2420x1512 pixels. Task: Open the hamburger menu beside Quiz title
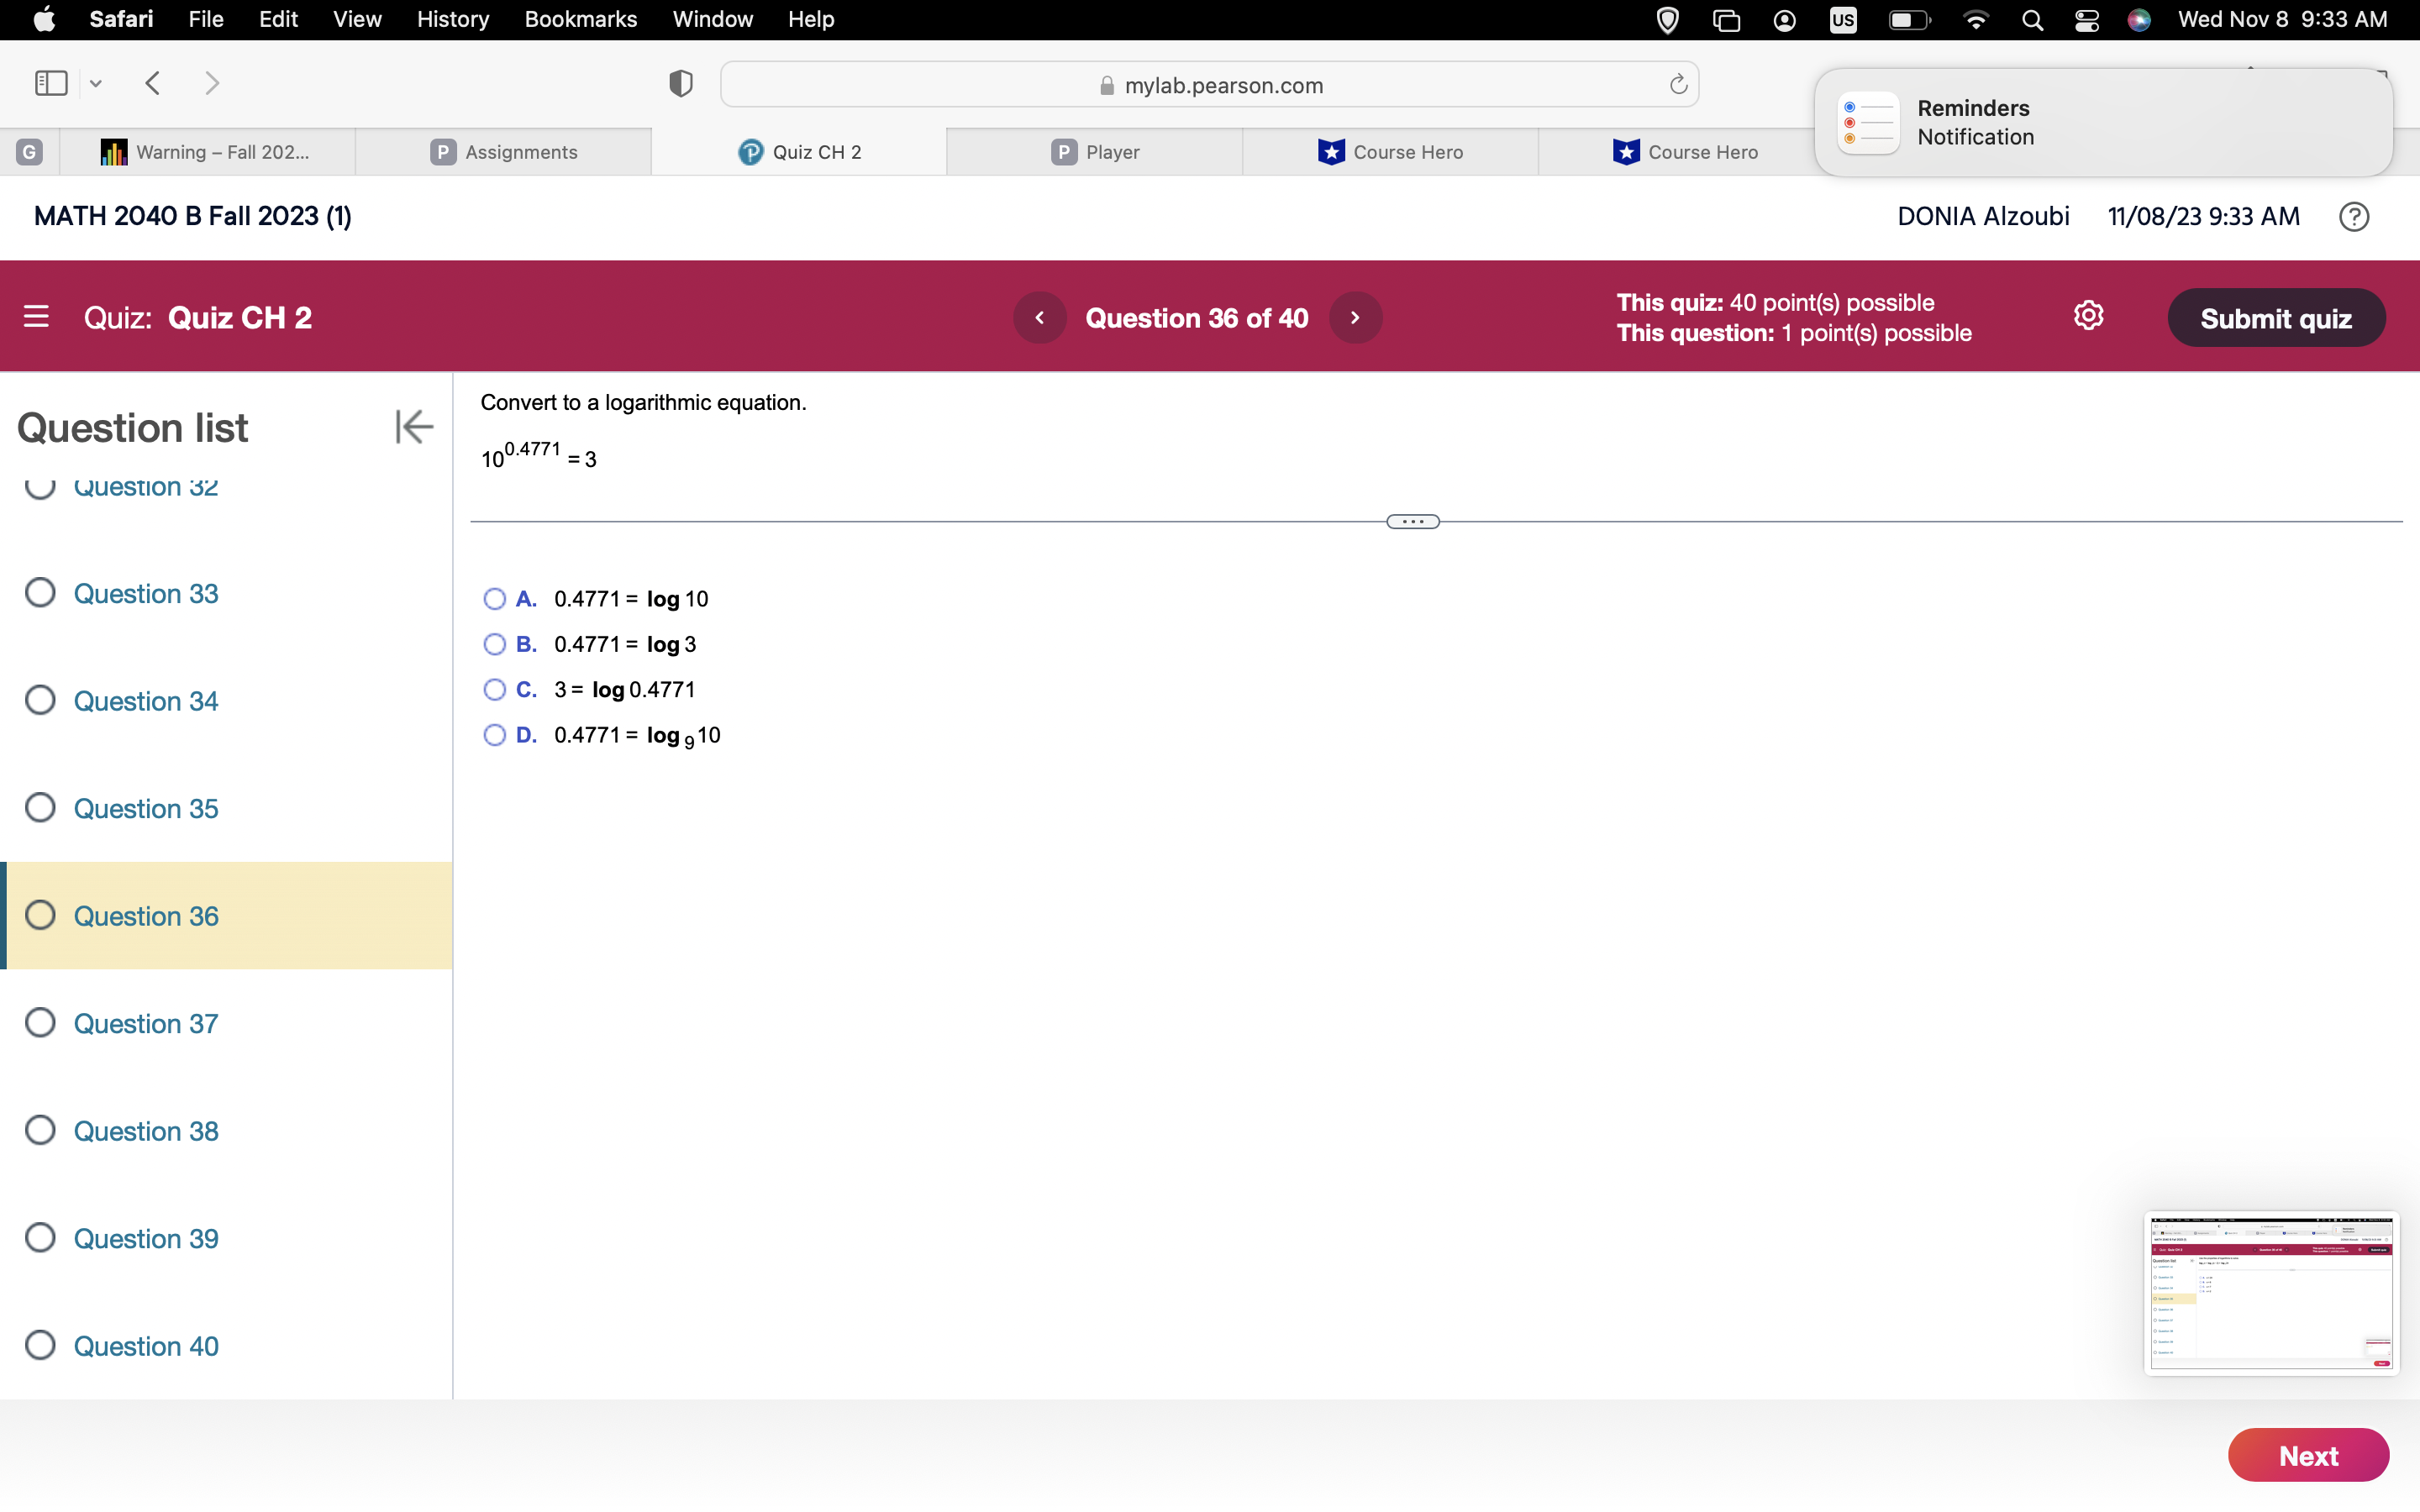pyautogui.click(x=36, y=317)
